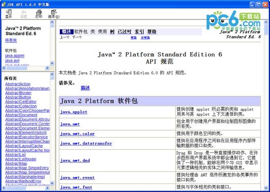Screen dimensions: 270x192
Task: Click the 显示 (Show) toolbar icon
Action: coord(9,13)
